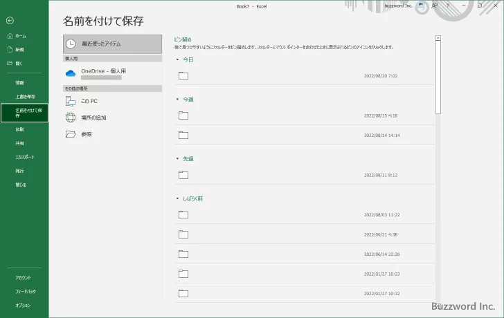The height and width of the screenshot is (318, 504).
Task: Click 参照 to browse folders
Action: click(x=112, y=134)
